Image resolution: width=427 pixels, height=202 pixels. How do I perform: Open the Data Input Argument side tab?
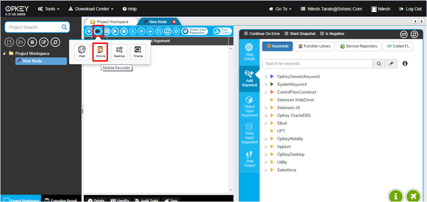(x=249, y=133)
